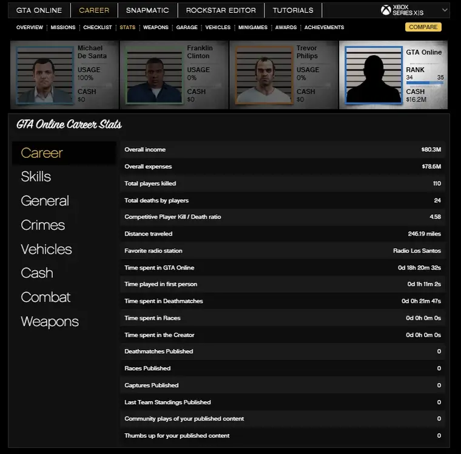The image size is (461, 454).
Task: Click the 'Races Published' label
Action: pyautogui.click(x=147, y=368)
